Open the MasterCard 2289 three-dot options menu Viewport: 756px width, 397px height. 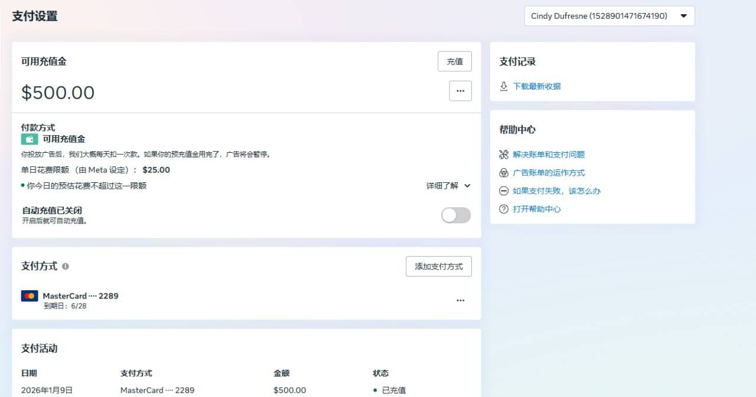pyautogui.click(x=460, y=300)
